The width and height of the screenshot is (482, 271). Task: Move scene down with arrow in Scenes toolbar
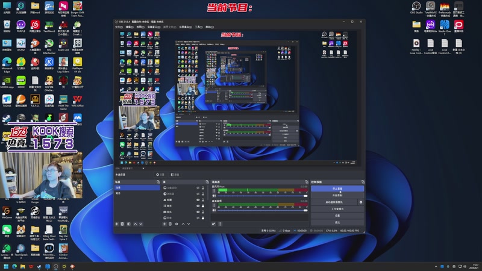pos(141,224)
